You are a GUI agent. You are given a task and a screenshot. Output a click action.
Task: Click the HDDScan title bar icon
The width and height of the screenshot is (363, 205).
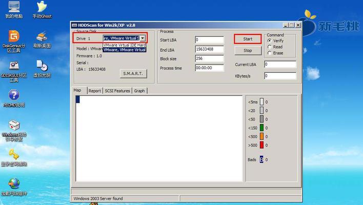(74, 25)
